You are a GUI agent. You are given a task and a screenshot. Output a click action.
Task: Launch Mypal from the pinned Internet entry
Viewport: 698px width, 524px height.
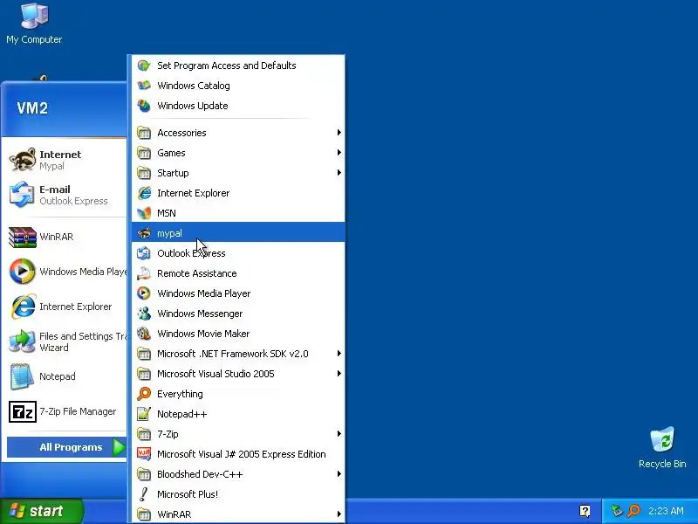point(65,160)
